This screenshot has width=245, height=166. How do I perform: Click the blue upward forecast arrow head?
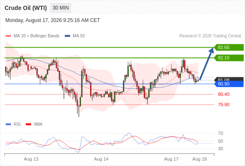pyautogui.click(x=211, y=50)
